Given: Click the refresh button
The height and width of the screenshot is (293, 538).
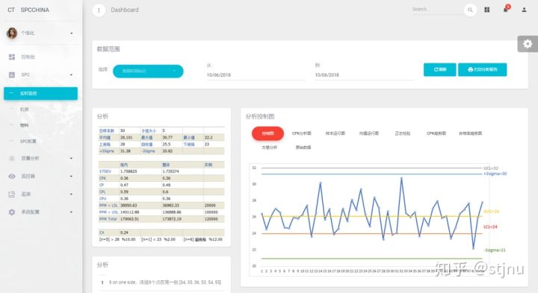Looking at the screenshot, I should pos(439,69).
